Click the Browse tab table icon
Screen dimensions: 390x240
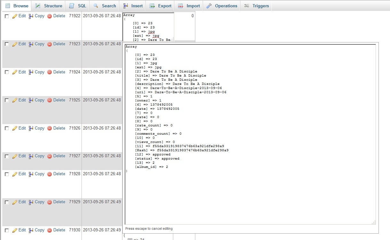click(8, 6)
